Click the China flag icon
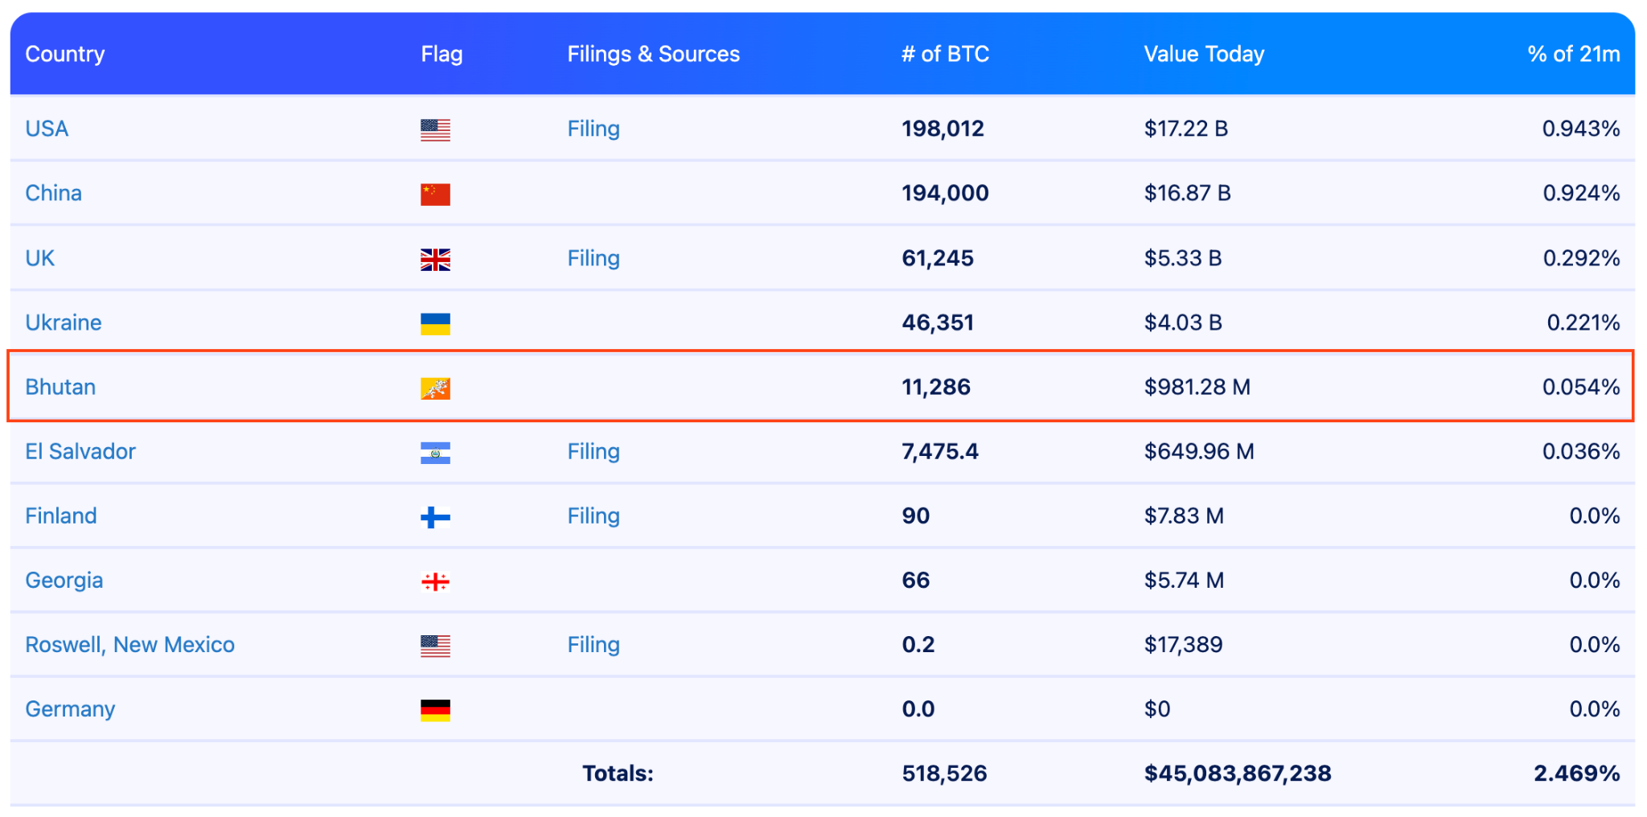Screen dimensions: 1647x817 click(435, 194)
